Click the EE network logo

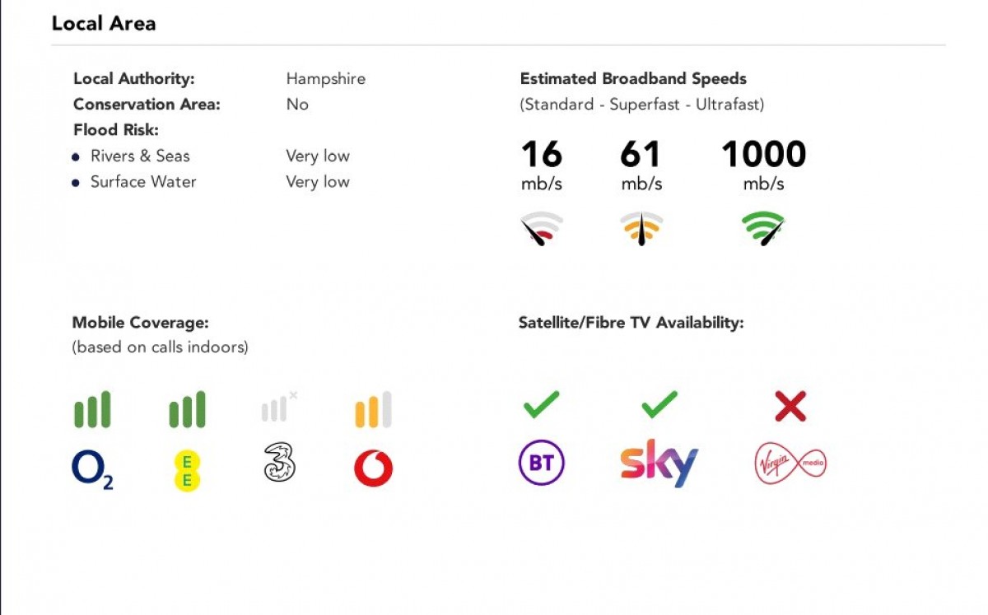tap(187, 470)
